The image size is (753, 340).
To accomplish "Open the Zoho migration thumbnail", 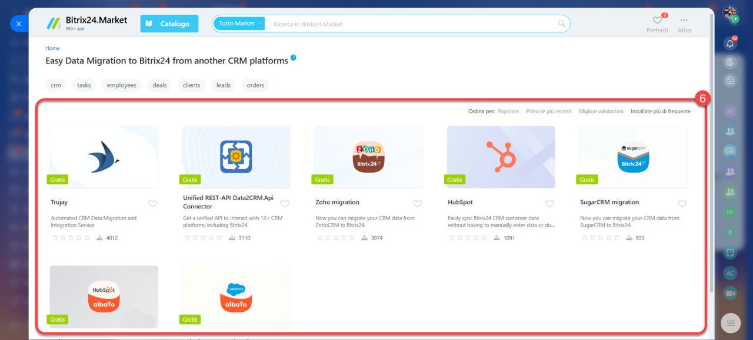I will click(x=368, y=157).
